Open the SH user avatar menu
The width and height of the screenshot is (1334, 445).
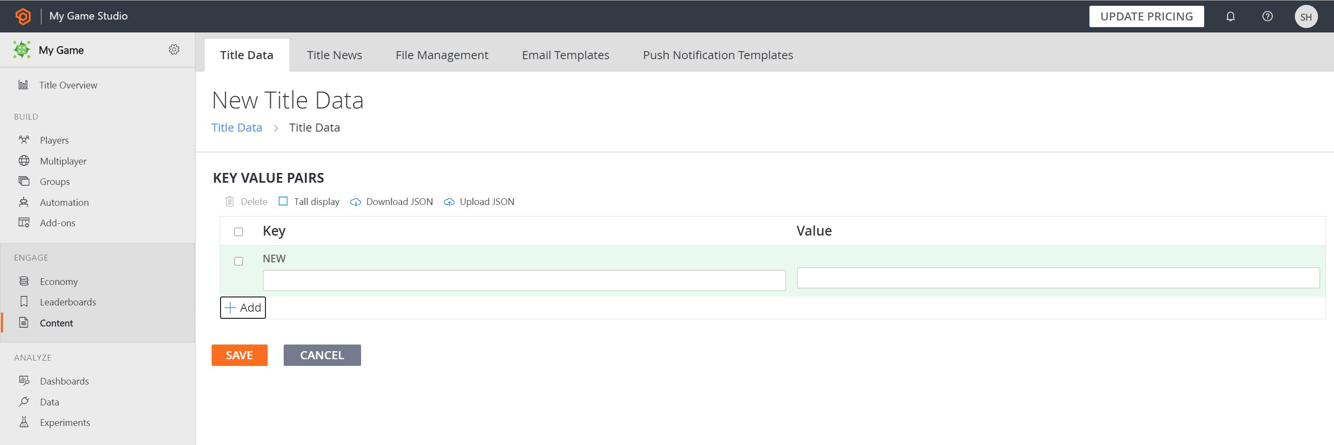(1305, 16)
